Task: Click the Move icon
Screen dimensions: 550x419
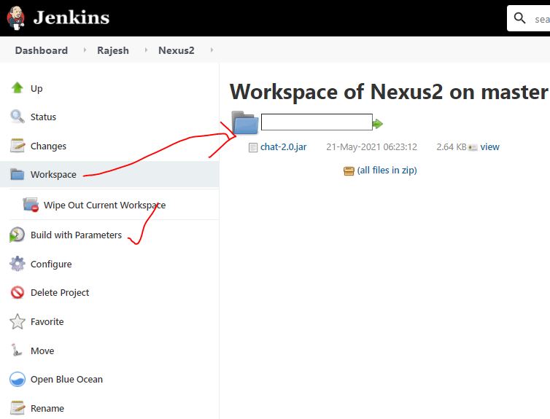Action: point(17,350)
